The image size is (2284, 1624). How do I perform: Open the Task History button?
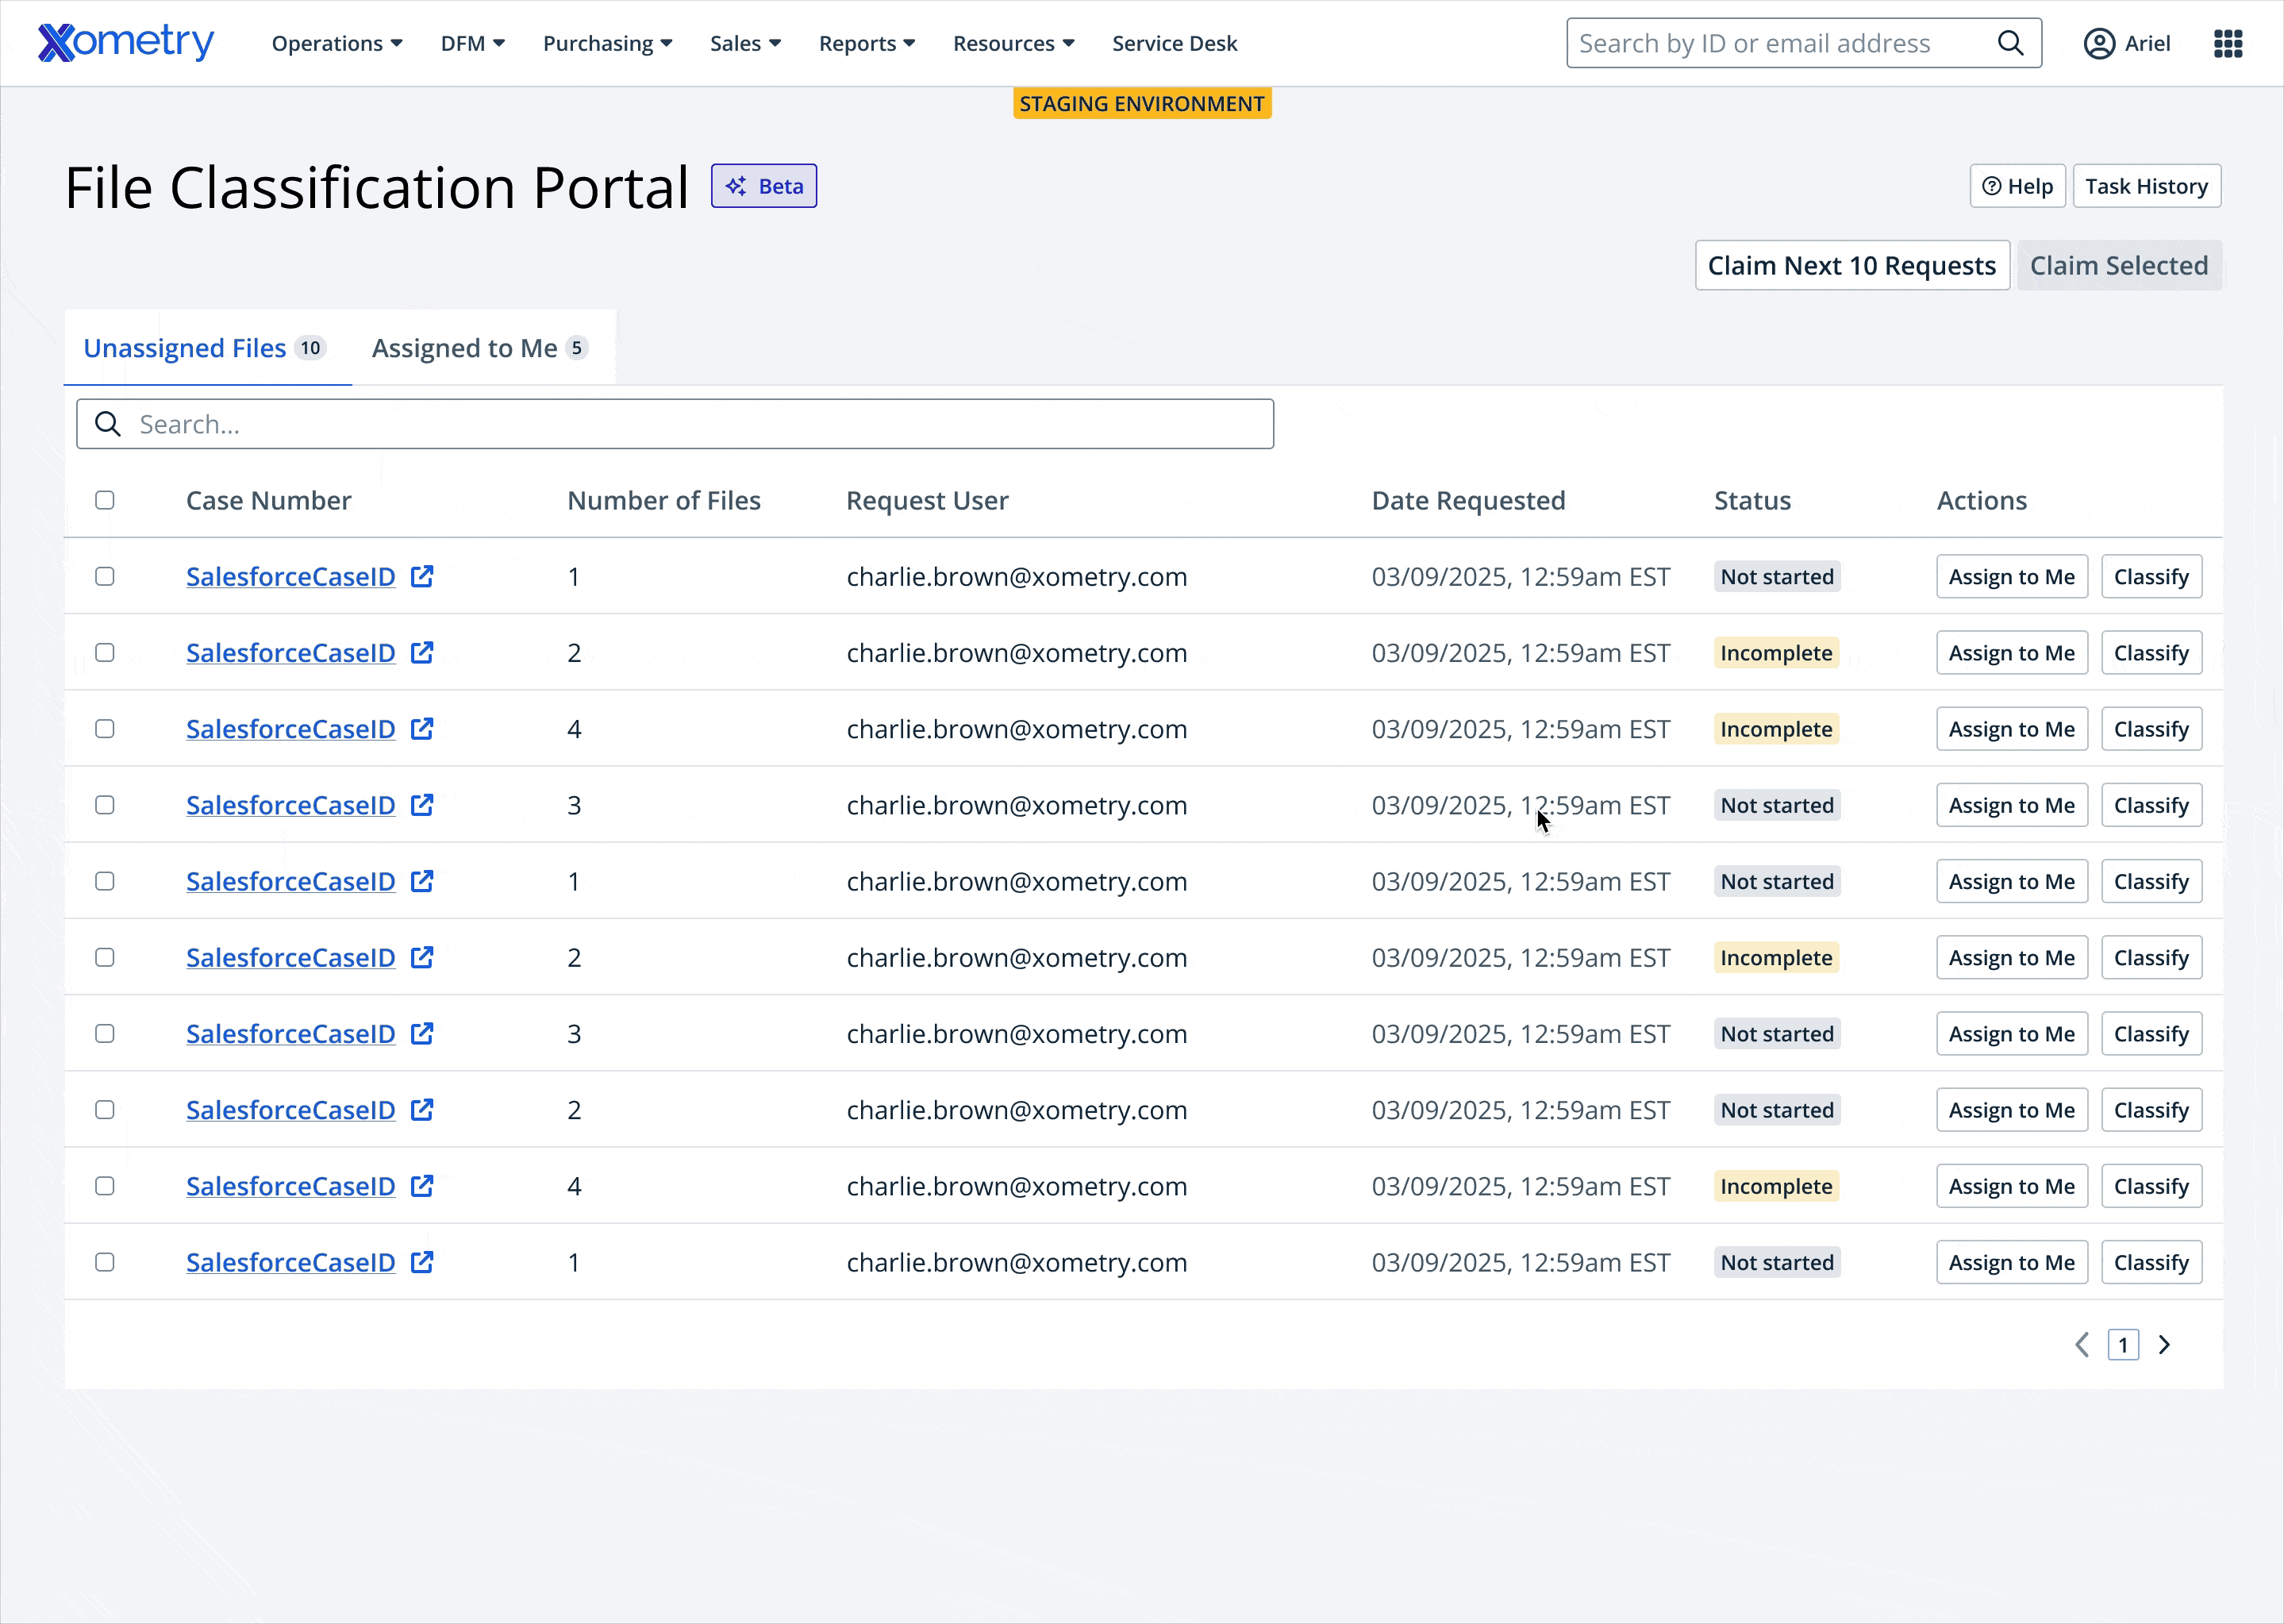(2146, 186)
